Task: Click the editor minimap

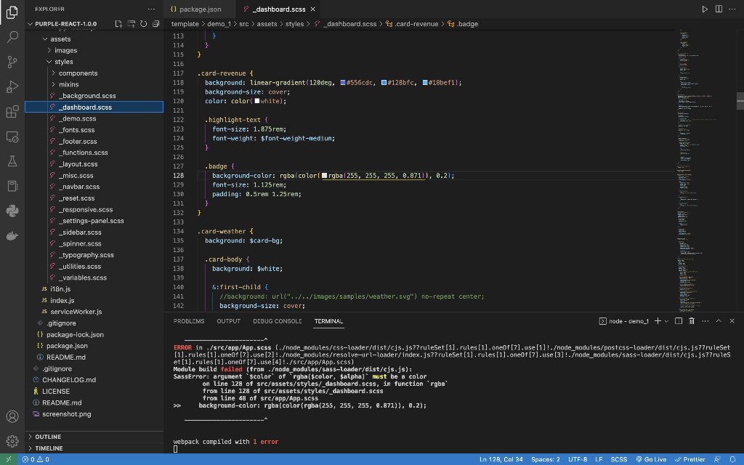Action: [x=705, y=170]
